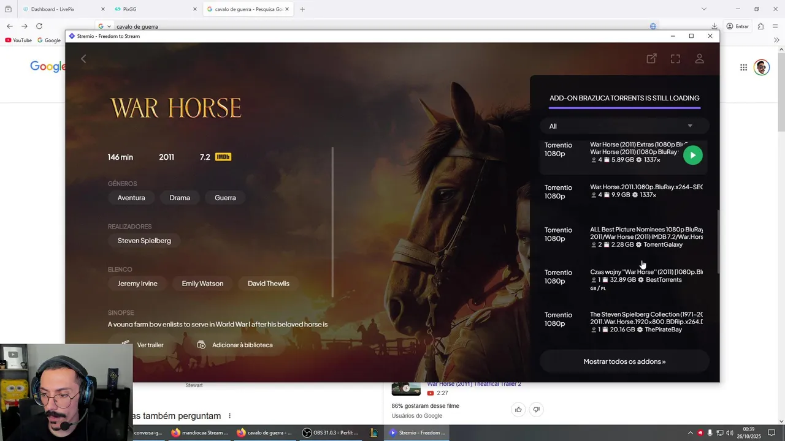Open a new browser tab
Viewport: 785px width, 441px height.
(302, 9)
